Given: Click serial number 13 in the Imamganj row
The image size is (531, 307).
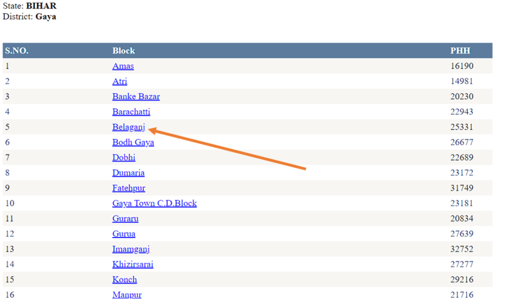Looking at the screenshot, I should (x=9, y=249).
